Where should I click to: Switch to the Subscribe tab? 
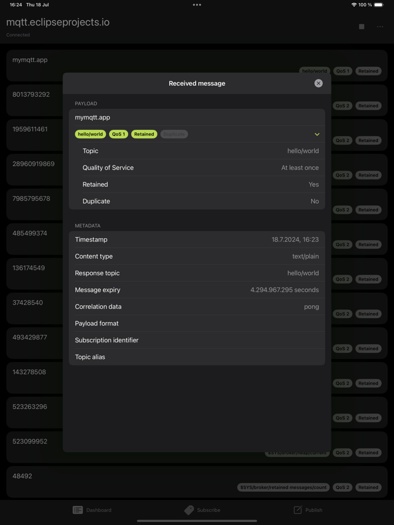click(x=202, y=510)
